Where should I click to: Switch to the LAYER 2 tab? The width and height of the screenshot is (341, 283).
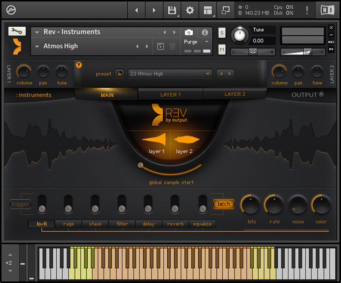pos(235,94)
